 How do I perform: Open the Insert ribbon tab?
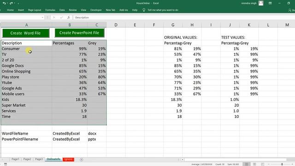(21, 10)
